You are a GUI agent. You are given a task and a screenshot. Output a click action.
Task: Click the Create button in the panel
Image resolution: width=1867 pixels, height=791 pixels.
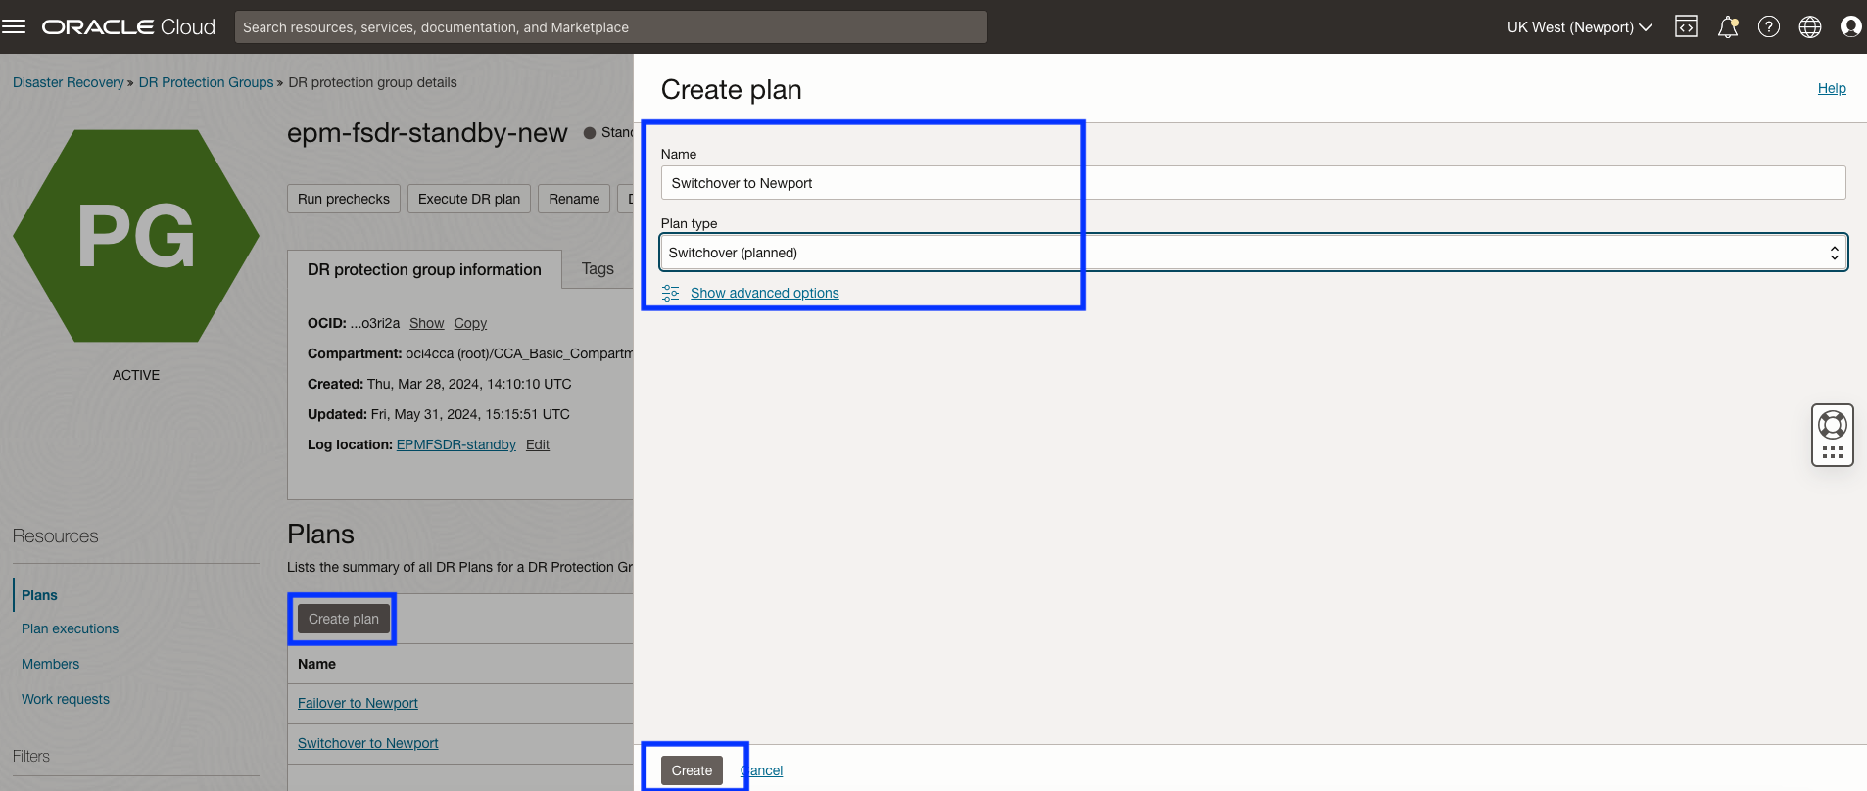point(693,770)
